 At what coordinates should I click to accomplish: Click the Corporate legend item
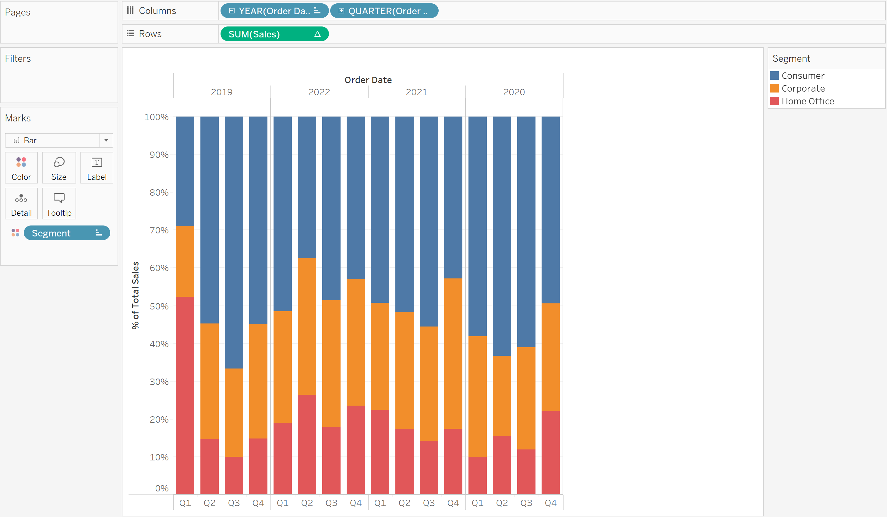click(803, 89)
